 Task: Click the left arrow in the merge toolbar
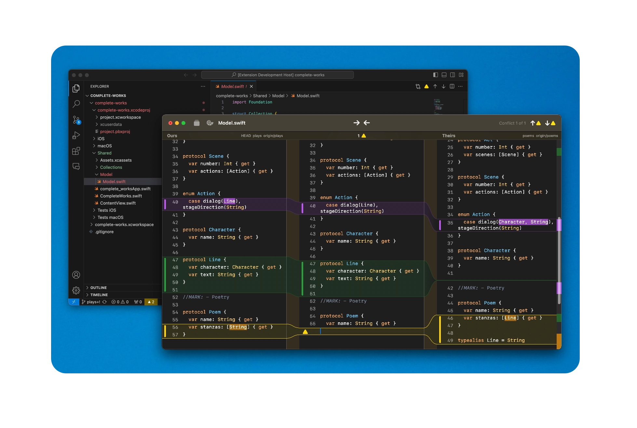367,123
